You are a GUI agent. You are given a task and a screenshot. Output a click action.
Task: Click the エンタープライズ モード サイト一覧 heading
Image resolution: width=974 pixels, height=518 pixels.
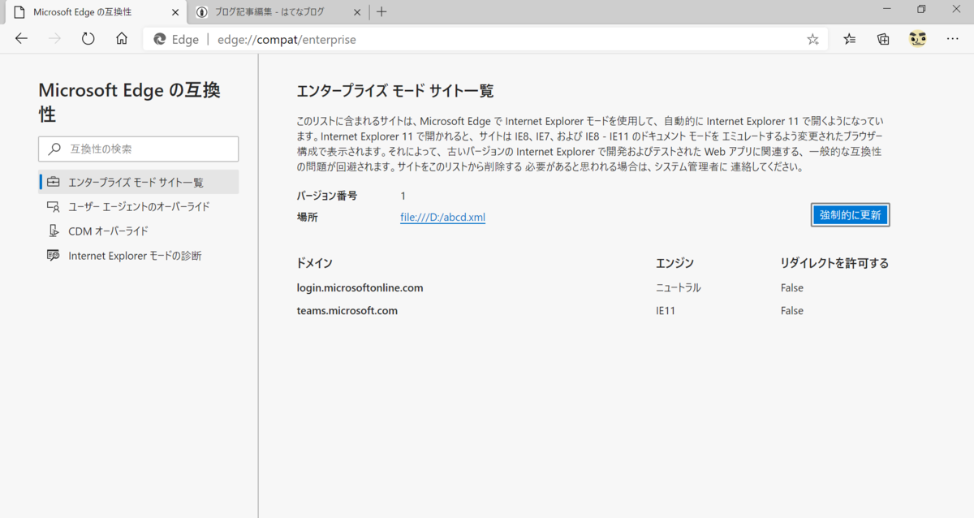[x=395, y=91]
